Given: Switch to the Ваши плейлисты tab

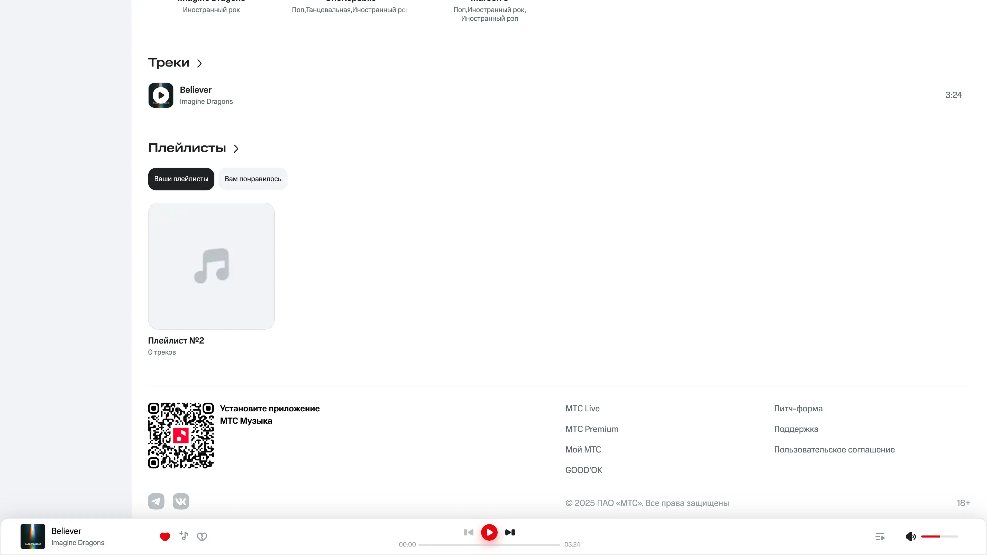Looking at the screenshot, I should [x=181, y=179].
